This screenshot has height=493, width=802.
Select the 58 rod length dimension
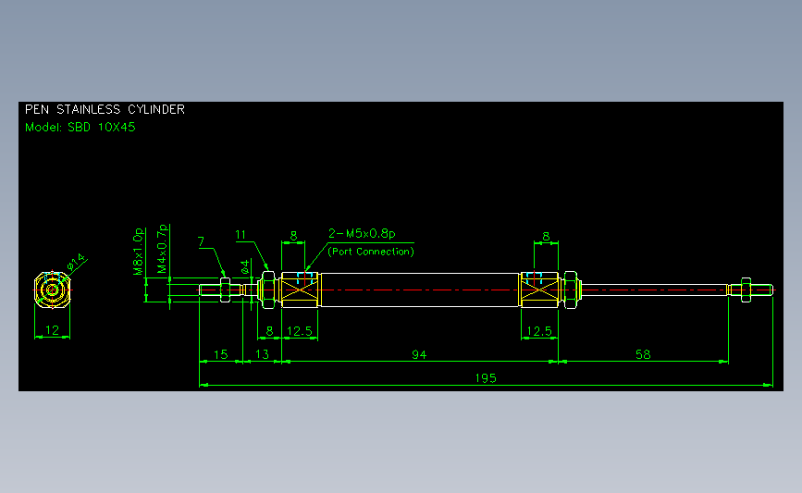(x=643, y=354)
